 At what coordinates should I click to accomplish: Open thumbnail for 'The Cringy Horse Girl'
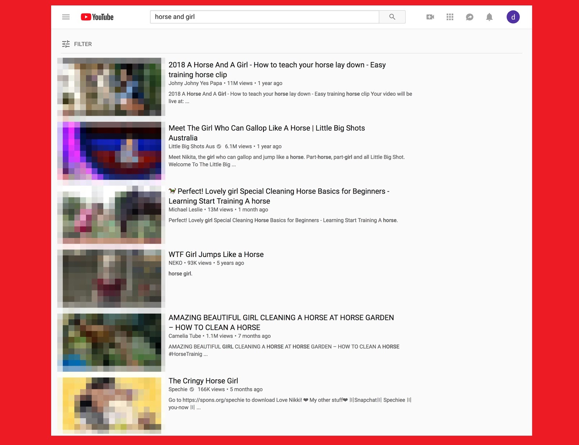coord(111,406)
